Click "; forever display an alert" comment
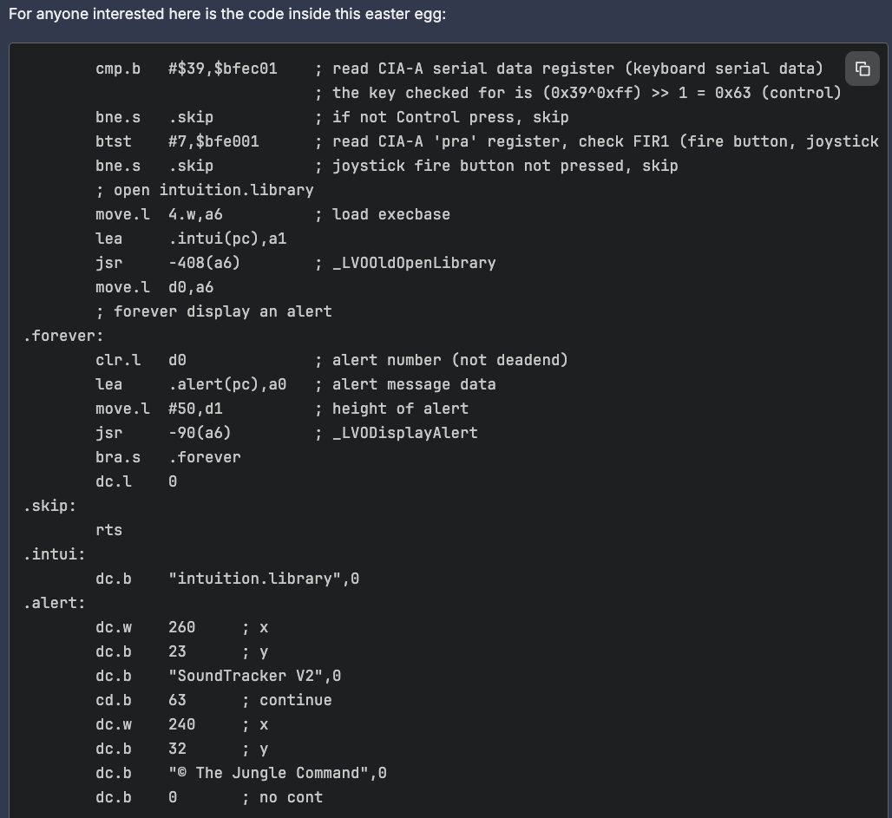892x818 pixels. click(213, 311)
